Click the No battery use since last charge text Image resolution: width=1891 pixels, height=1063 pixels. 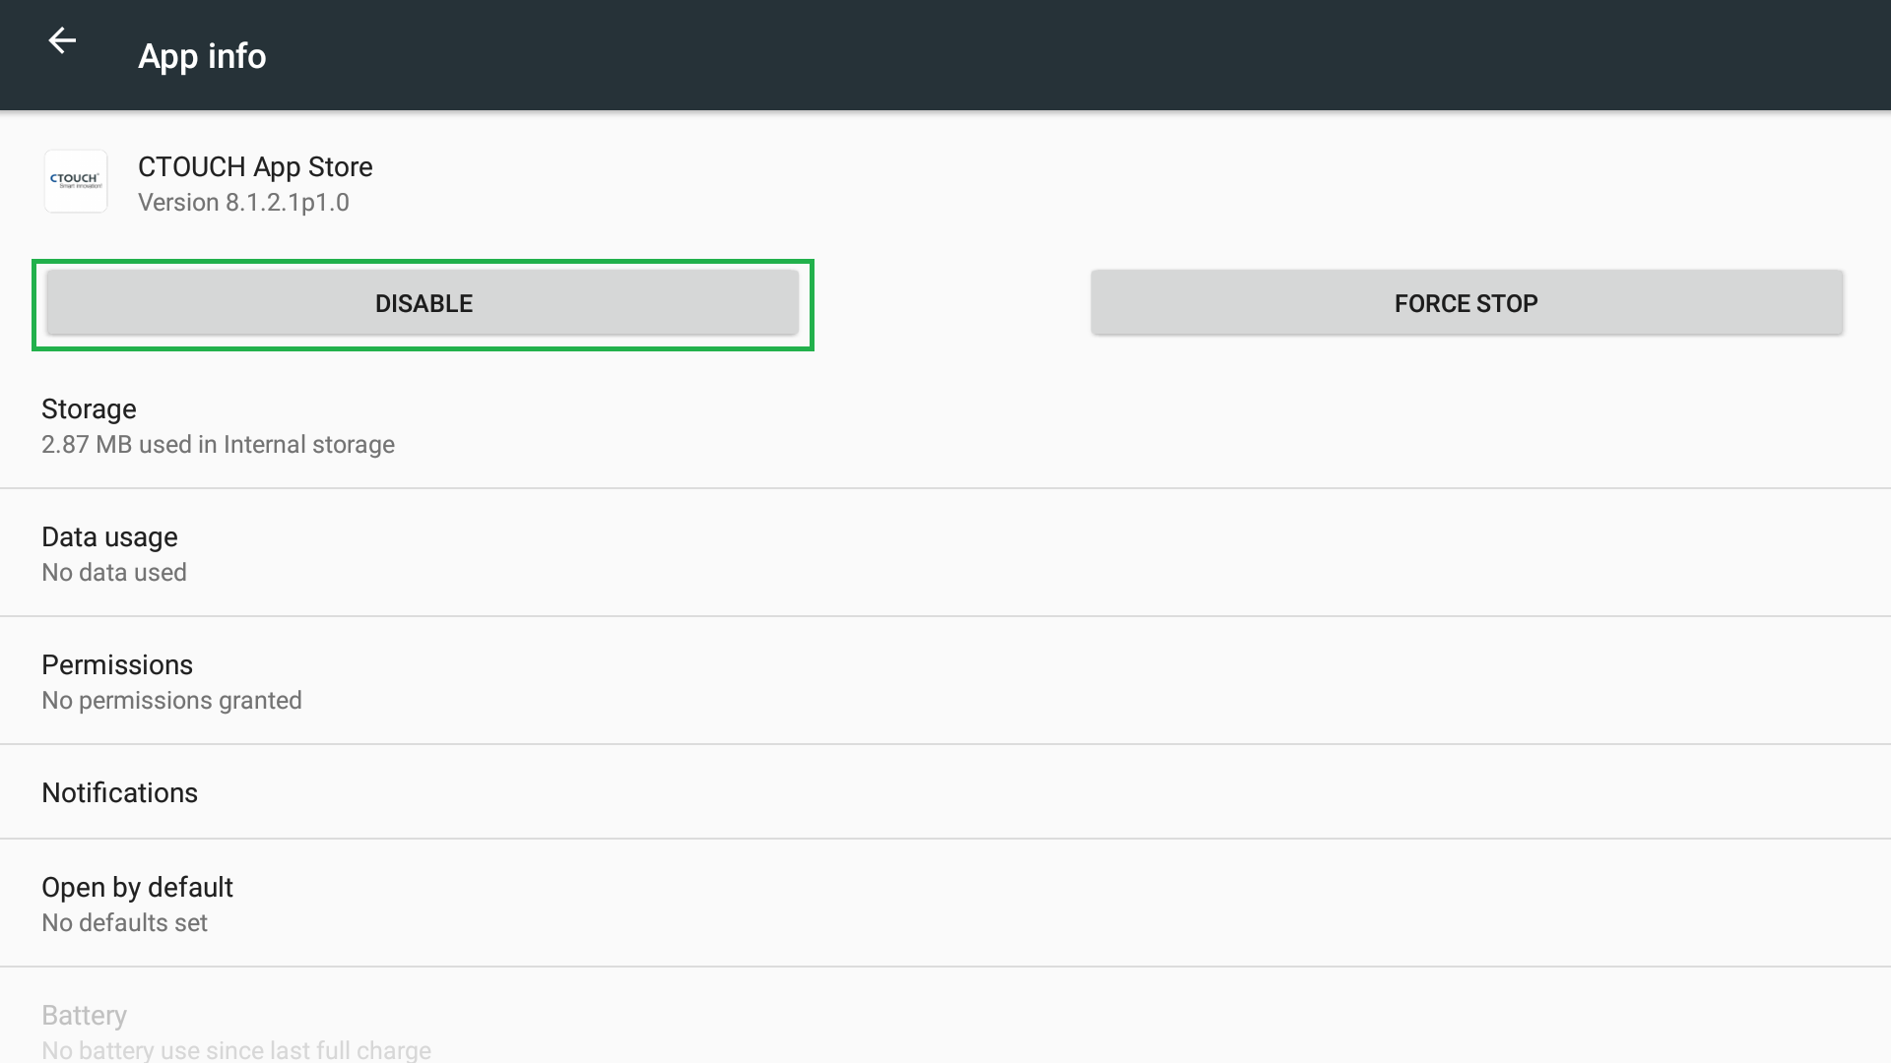click(236, 1050)
